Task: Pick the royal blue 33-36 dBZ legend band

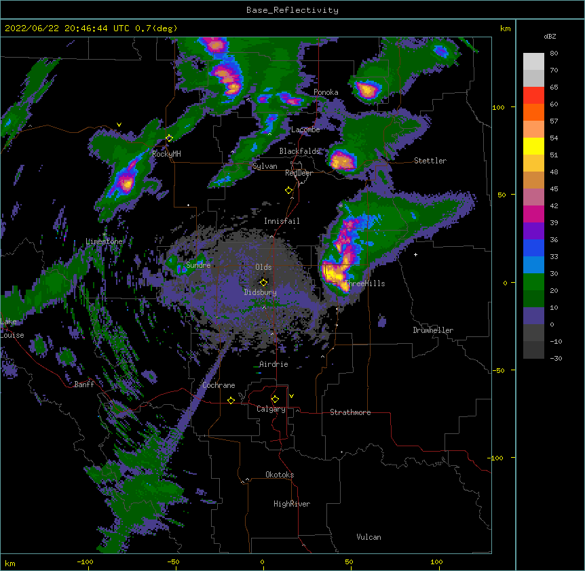Action: (x=533, y=248)
